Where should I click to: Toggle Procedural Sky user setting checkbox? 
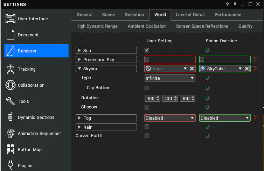(x=147, y=59)
